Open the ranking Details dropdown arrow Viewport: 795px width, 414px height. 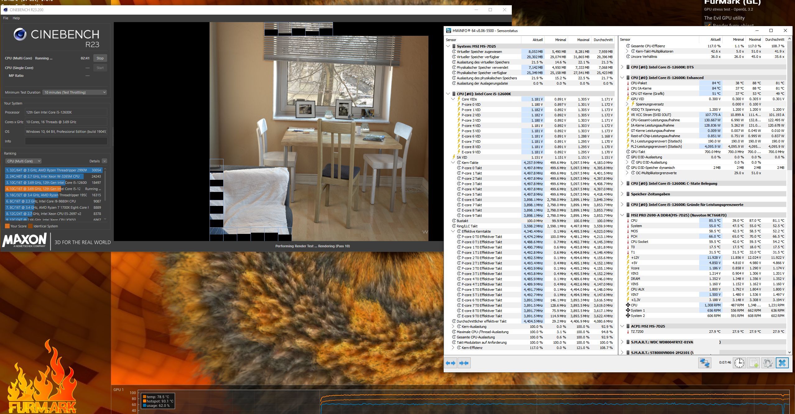104,161
